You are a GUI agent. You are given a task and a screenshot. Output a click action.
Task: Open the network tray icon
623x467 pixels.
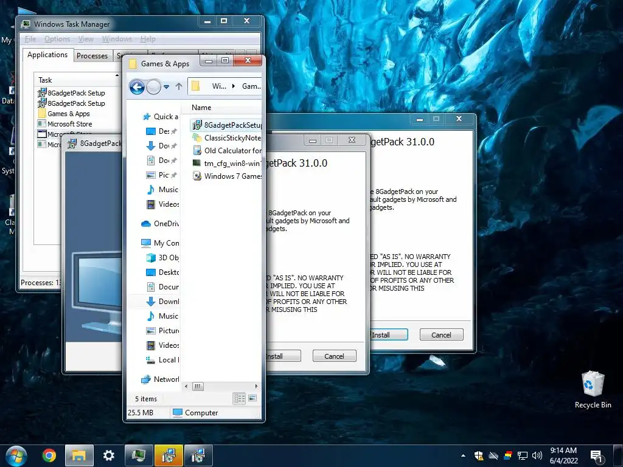click(x=523, y=455)
